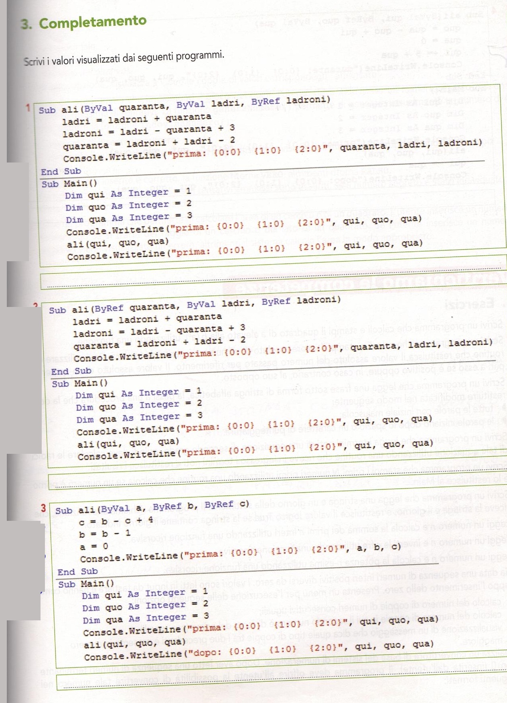Click the red exercise number 3
Image resolution: width=507 pixels, height=703 pixels.
click(43, 508)
